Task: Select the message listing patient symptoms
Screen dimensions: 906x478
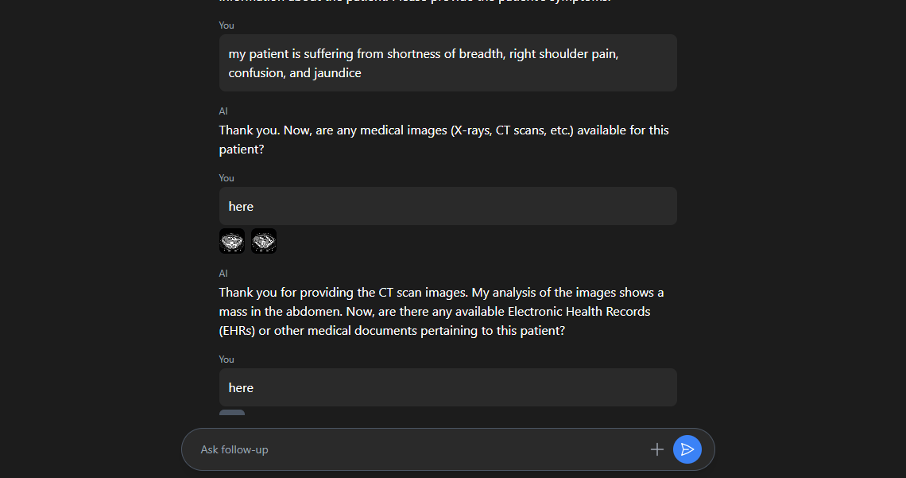Action: point(447,63)
